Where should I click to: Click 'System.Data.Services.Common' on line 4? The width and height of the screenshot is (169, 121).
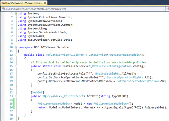(50, 25)
